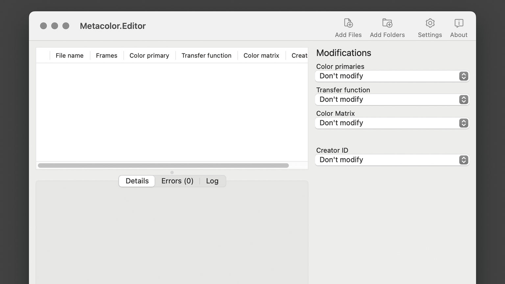Click the Color primary column header
Image resolution: width=505 pixels, height=284 pixels.
click(149, 56)
